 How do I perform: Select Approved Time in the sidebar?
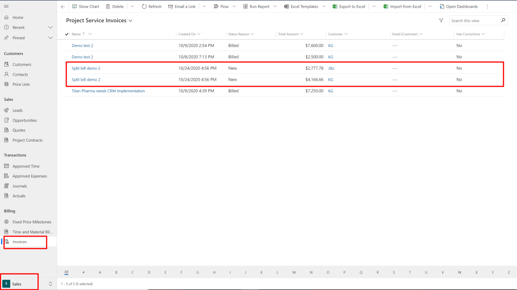pos(26,166)
